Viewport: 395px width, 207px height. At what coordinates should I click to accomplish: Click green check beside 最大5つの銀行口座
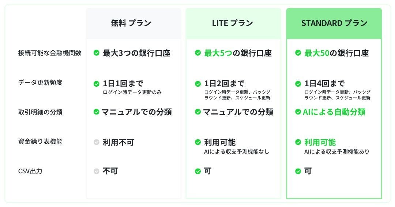[198, 53]
